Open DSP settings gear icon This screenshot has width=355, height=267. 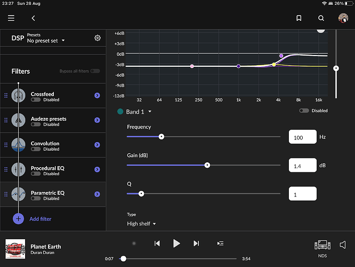(98, 38)
